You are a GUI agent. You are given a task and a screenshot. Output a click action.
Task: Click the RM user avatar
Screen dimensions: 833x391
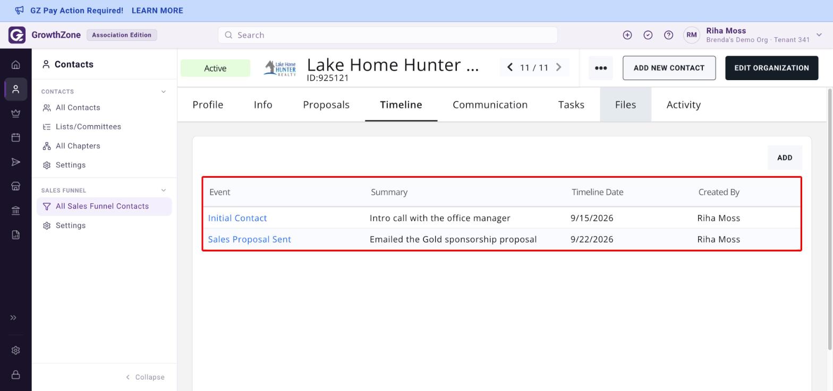[691, 35]
